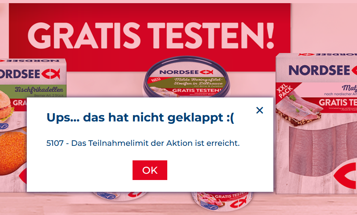
Task: Click the NORDSEE logo on the center tub lid
Action: click(186, 72)
